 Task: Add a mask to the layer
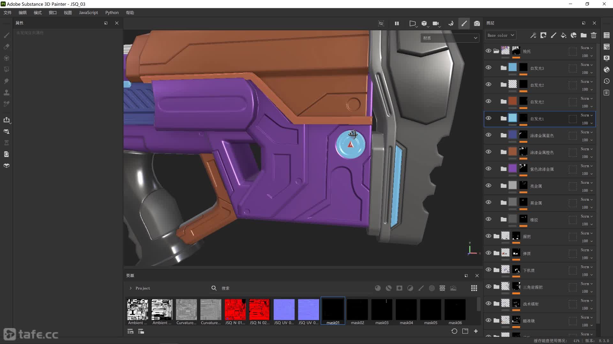(543, 35)
